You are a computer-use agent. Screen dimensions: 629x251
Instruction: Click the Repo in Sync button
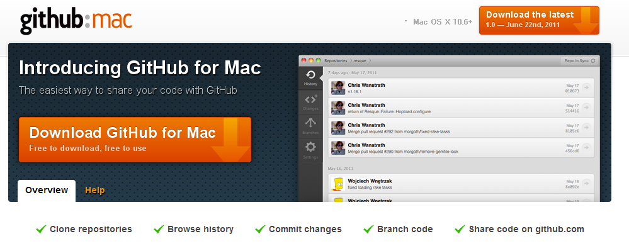pos(579,60)
